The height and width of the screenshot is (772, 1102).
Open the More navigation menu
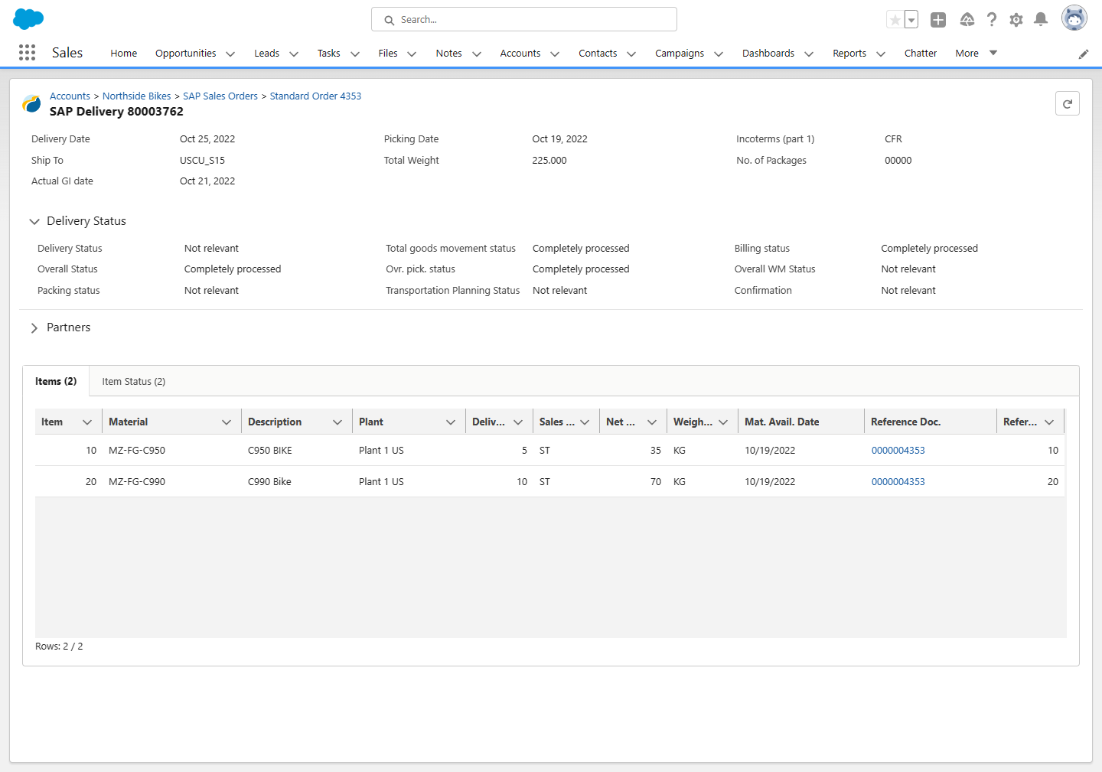976,53
